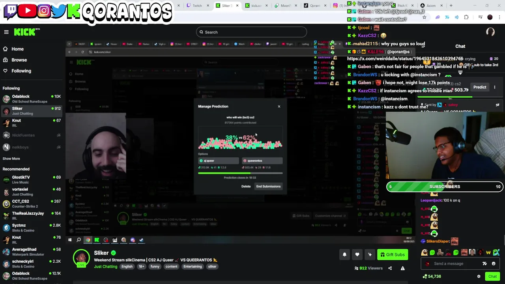Click the Kick logo
505x284 pixels.
(27, 32)
